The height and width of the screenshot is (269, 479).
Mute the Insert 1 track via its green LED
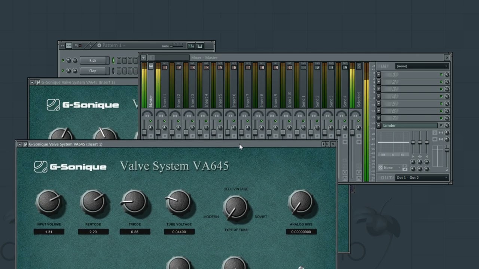point(165,121)
